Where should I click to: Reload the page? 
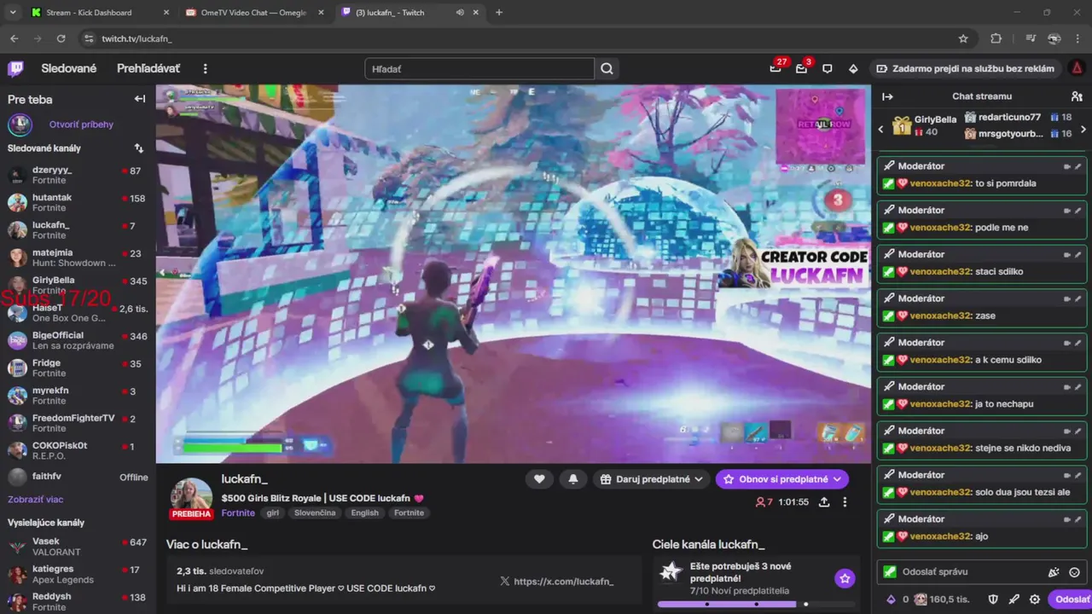(x=61, y=38)
